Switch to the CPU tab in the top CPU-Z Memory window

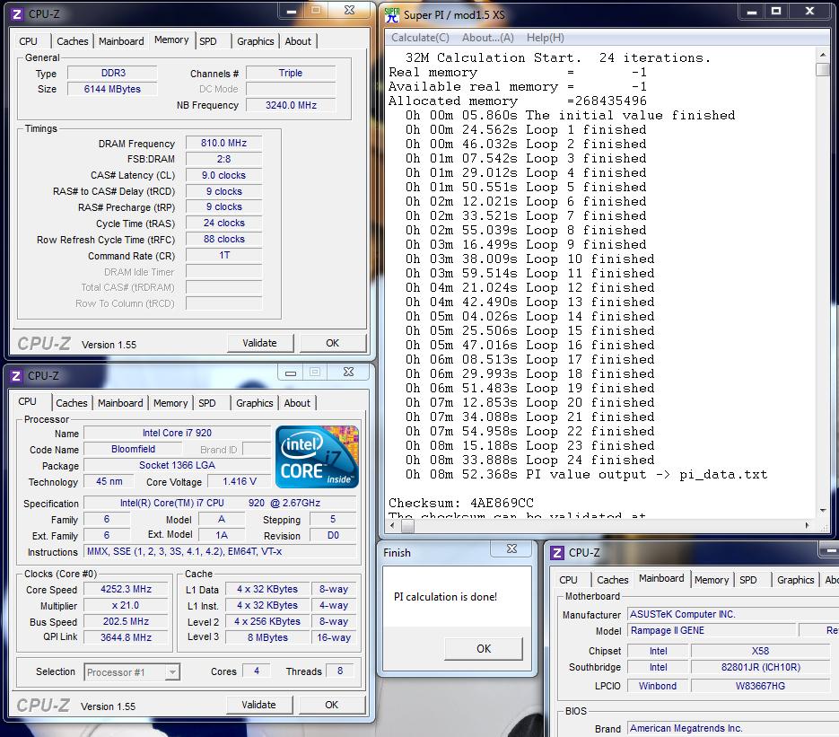[29, 41]
